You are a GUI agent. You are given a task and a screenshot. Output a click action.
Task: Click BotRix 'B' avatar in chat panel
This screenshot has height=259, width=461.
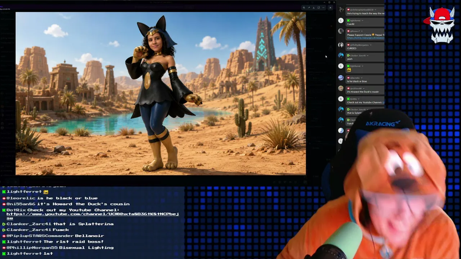click(x=341, y=99)
